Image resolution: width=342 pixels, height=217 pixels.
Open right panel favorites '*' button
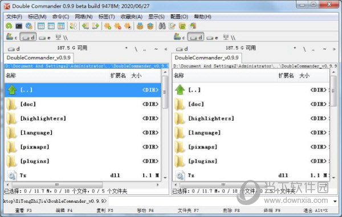click(x=295, y=48)
